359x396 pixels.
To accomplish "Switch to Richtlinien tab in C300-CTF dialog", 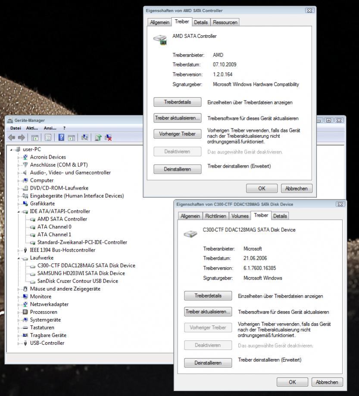I will pyautogui.click(x=215, y=216).
